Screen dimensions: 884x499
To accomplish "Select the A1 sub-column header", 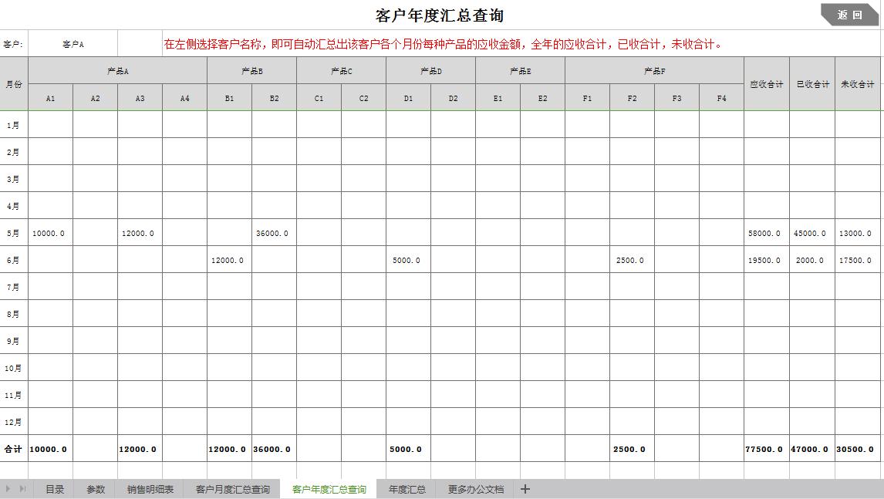I will [51, 98].
